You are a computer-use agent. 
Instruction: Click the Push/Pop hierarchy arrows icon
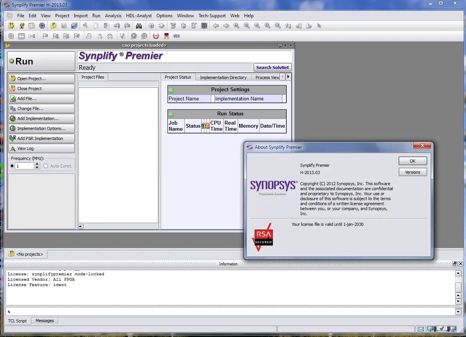pos(288,26)
